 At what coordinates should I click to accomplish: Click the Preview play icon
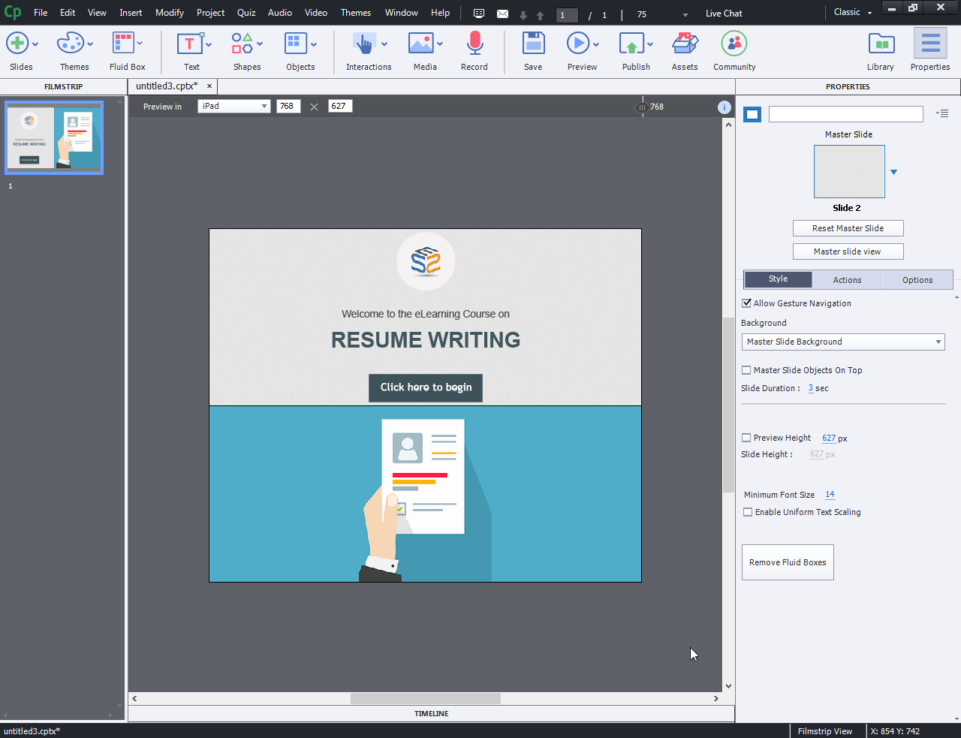pyautogui.click(x=577, y=44)
